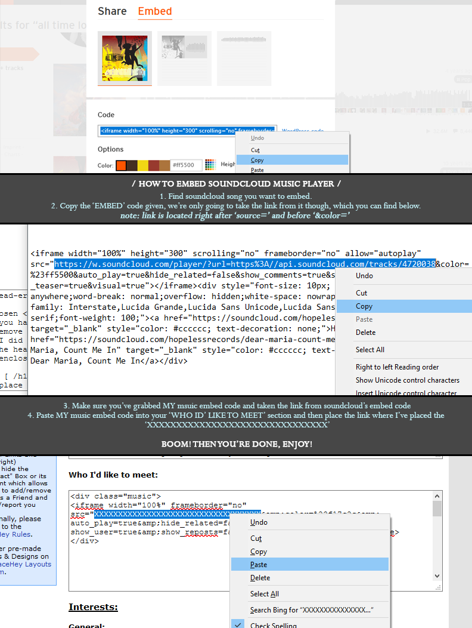Click the textarea scrollbar down arrow
This screenshot has height=628, width=472.
[437, 576]
